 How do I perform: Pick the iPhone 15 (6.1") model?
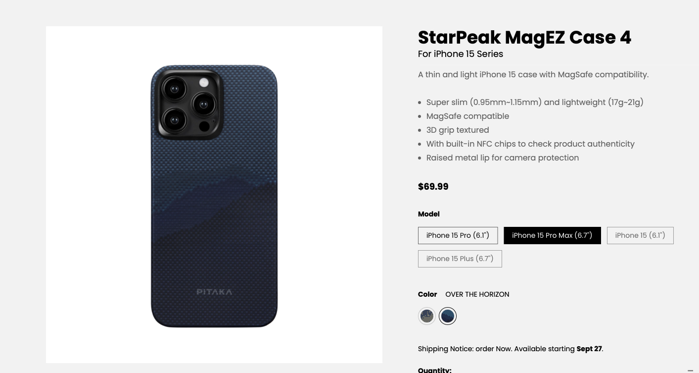640,235
